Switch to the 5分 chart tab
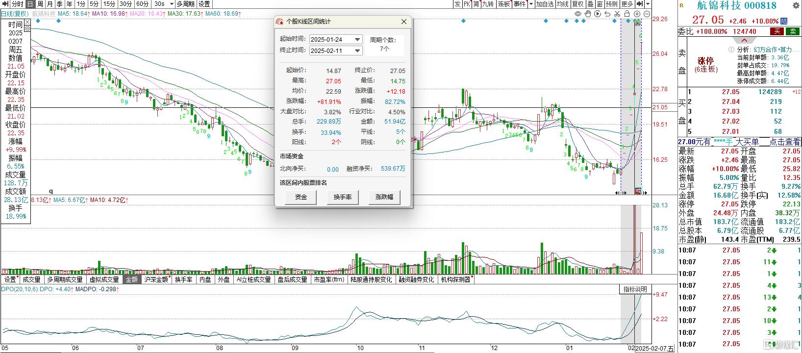The height and width of the screenshot is (353, 802). pyautogui.click(x=94, y=4)
